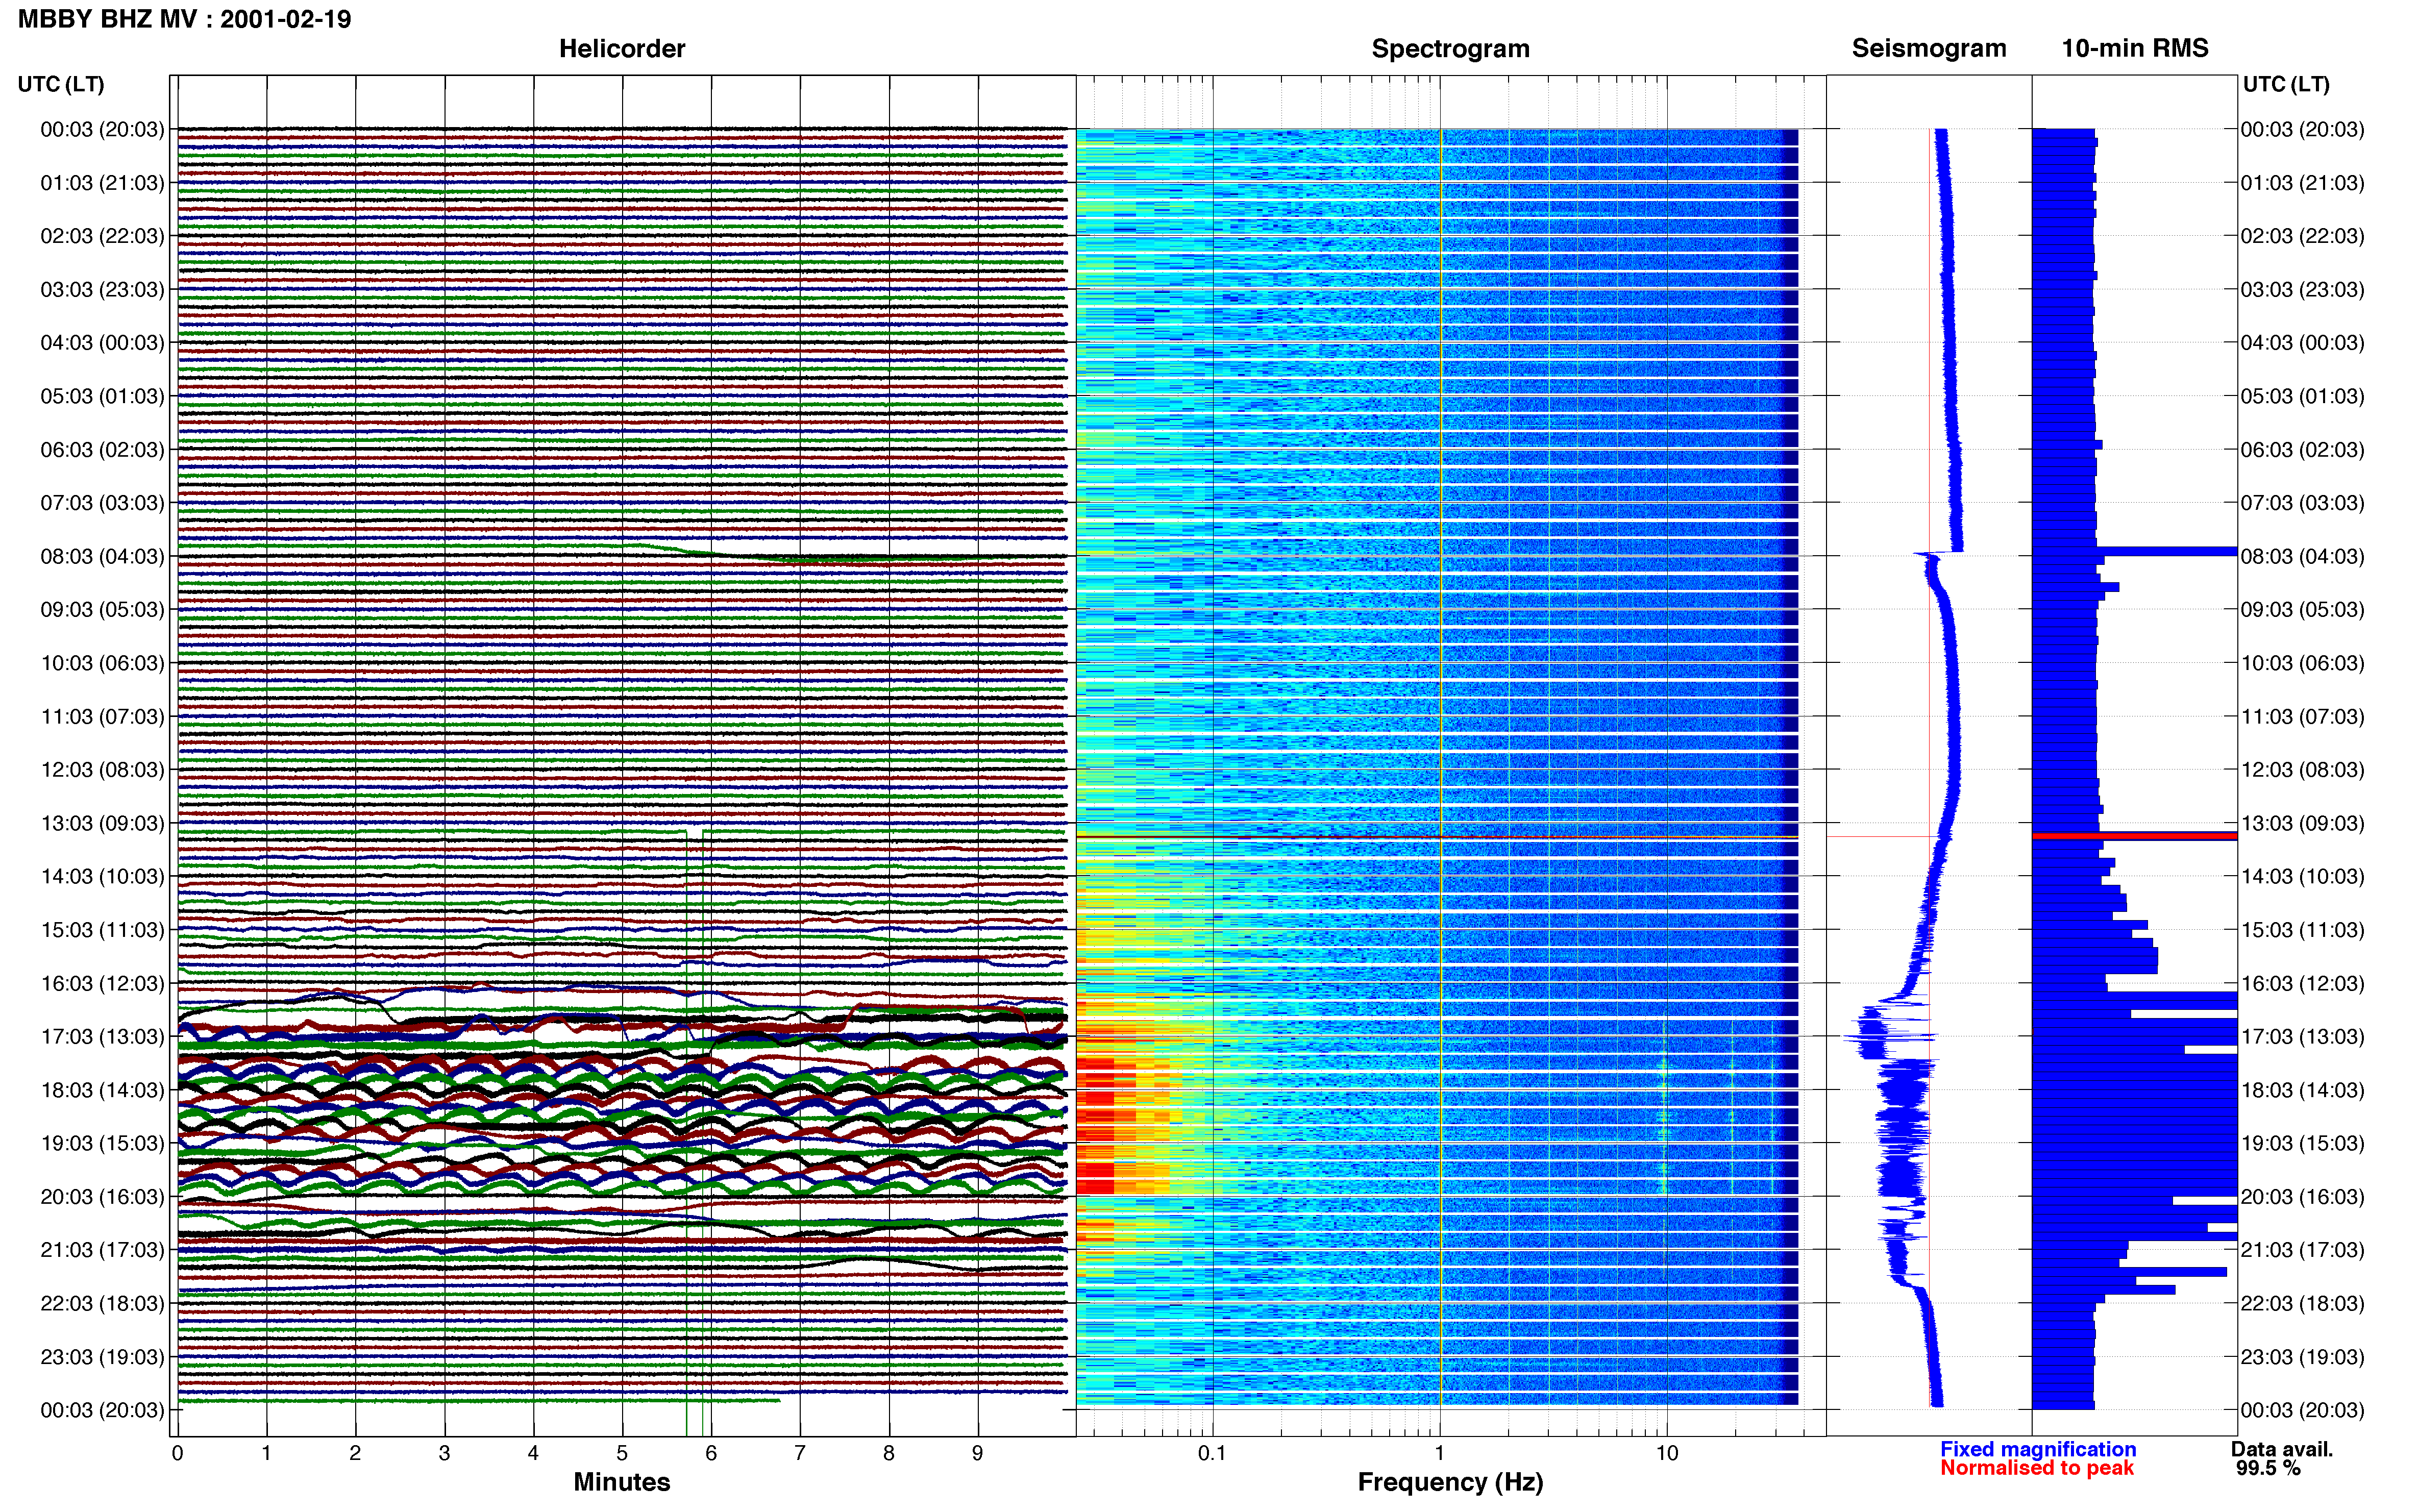2419x1512 pixels.
Task: Click the '2' tick on the Minutes axis
Action: pyautogui.click(x=355, y=1453)
